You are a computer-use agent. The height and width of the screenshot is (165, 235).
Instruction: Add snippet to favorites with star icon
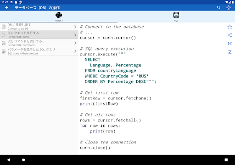(x=229, y=27)
